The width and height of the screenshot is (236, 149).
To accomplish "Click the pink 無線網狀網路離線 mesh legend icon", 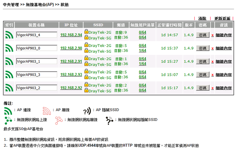I will click(59, 121).
